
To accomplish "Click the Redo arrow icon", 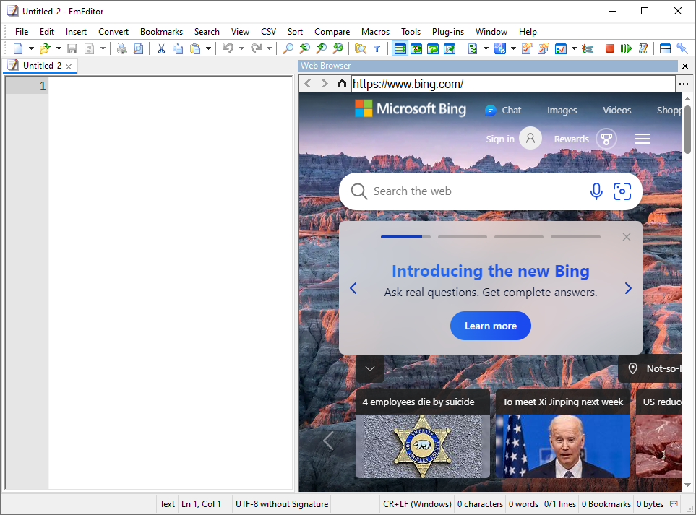I will [x=256, y=48].
